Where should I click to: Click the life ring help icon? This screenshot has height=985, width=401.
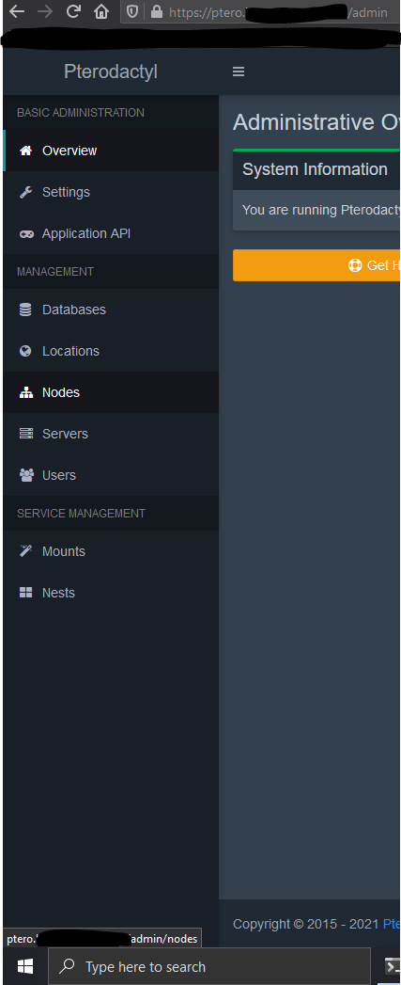[355, 265]
